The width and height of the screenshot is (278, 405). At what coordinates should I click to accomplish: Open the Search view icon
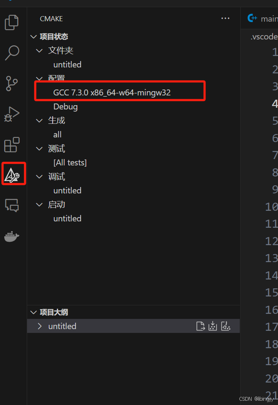pos(11,53)
